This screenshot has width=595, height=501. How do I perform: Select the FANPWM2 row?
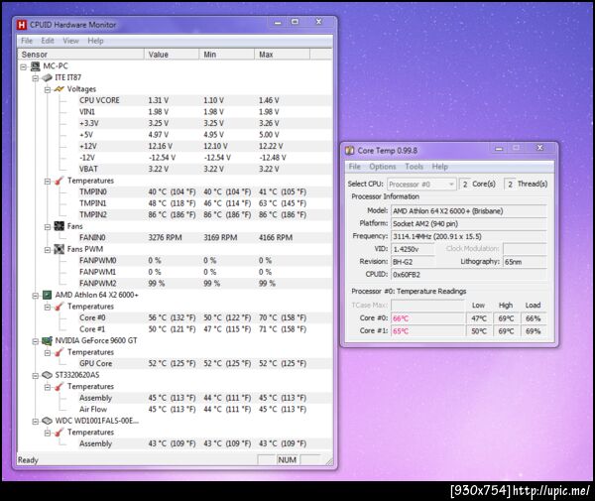click(205, 284)
